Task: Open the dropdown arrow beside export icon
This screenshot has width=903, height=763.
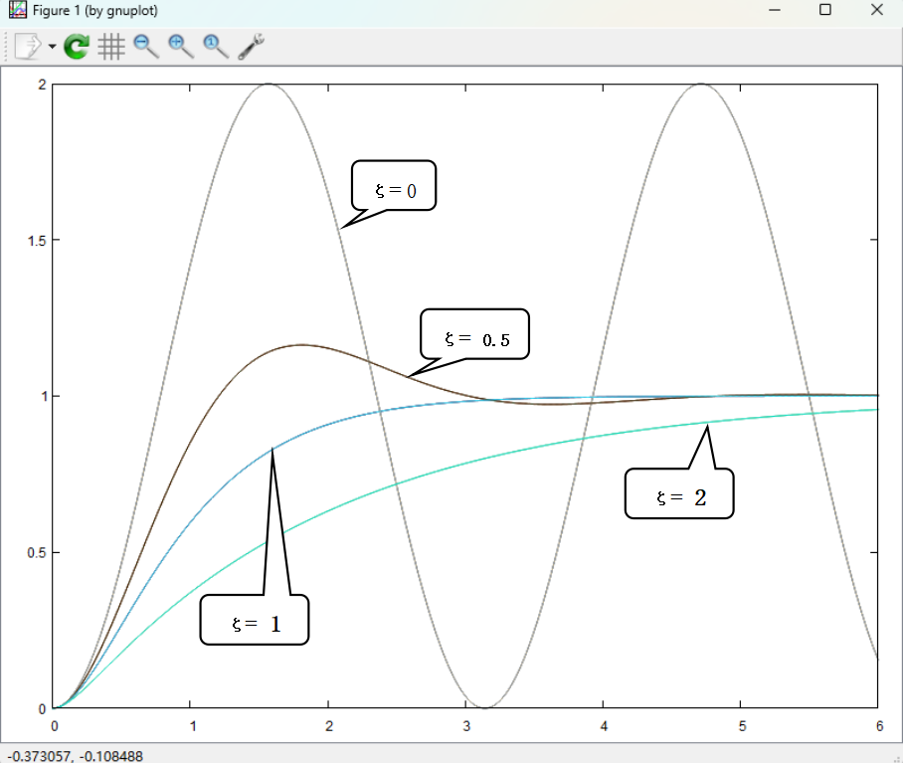Action: coord(51,47)
